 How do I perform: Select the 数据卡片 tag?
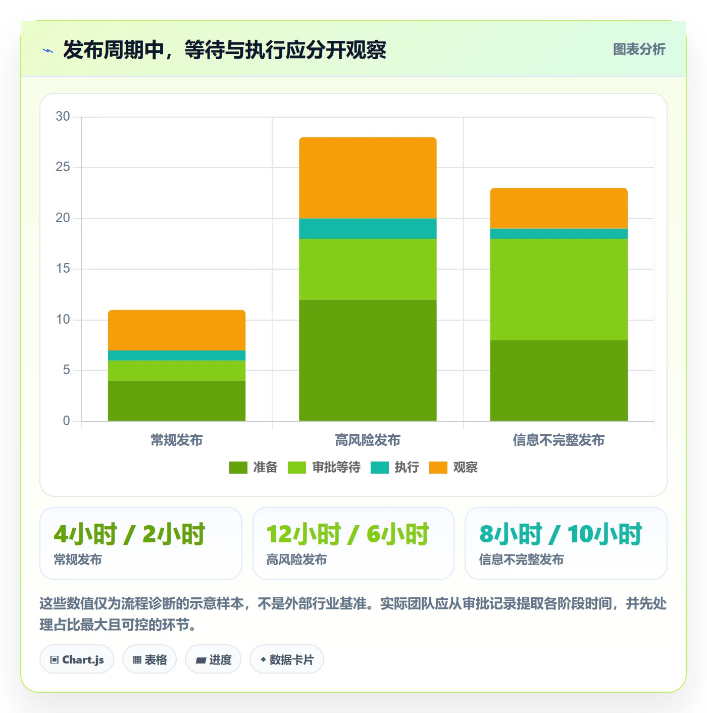(287, 659)
